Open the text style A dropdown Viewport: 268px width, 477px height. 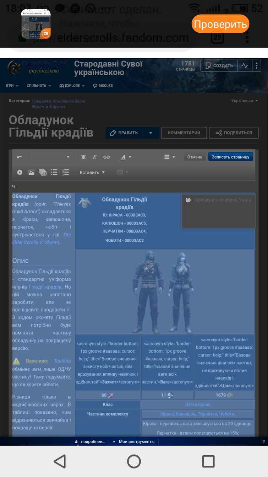coord(126,157)
